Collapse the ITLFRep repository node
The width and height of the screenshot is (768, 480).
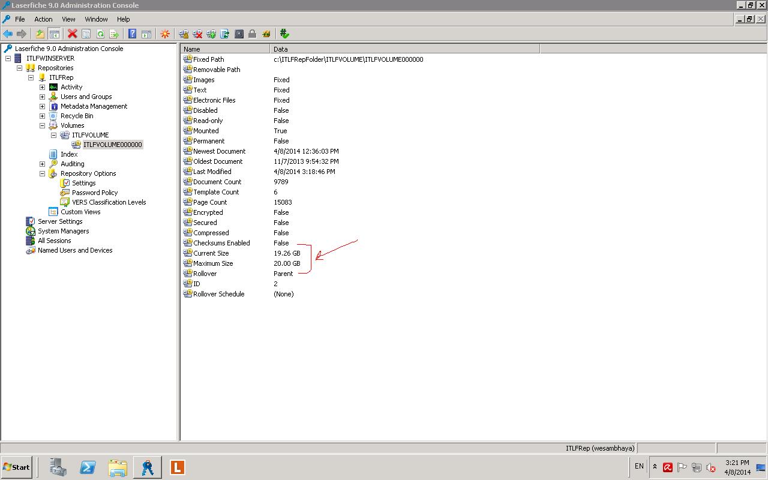[31, 77]
